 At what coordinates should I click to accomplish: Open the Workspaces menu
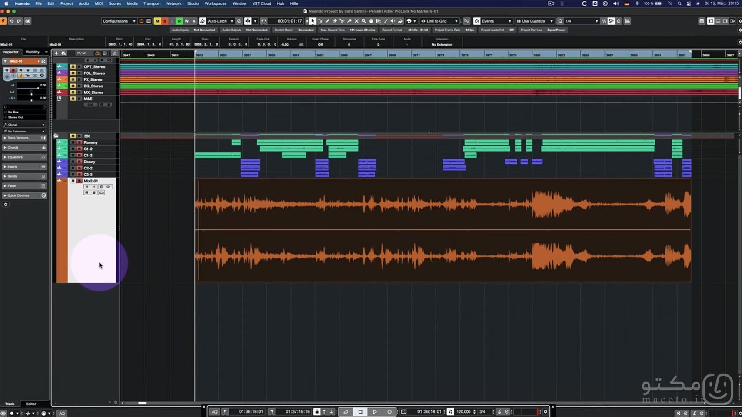(x=216, y=3)
